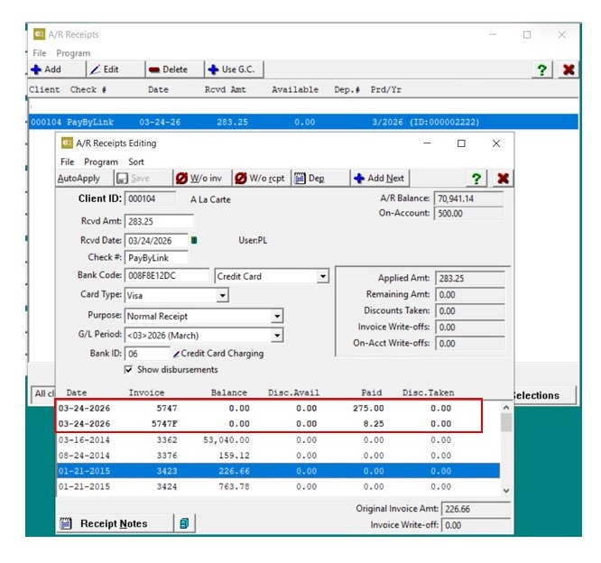Image resolution: width=601 pixels, height=563 pixels.
Task: Open help icon in Receipts Editing toolbar
Action: click(476, 179)
